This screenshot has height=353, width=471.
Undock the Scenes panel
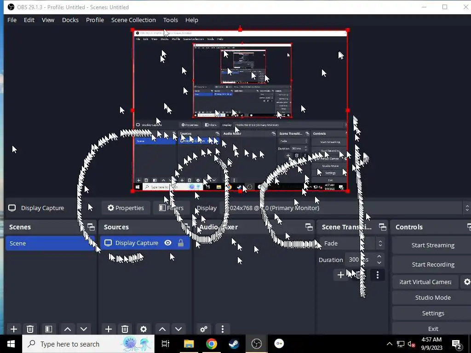(91, 227)
